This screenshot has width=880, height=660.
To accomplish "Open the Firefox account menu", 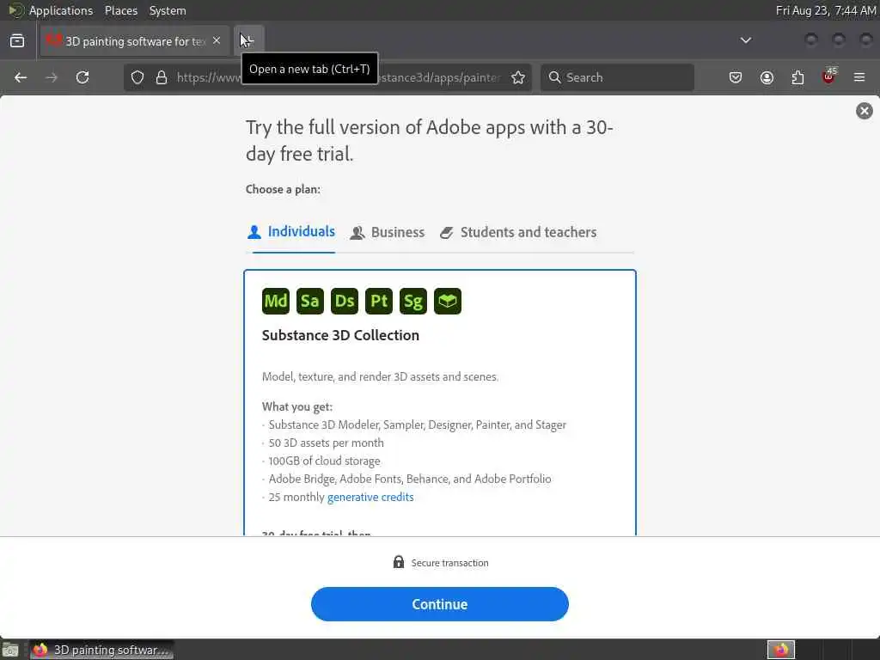I will pos(767,77).
